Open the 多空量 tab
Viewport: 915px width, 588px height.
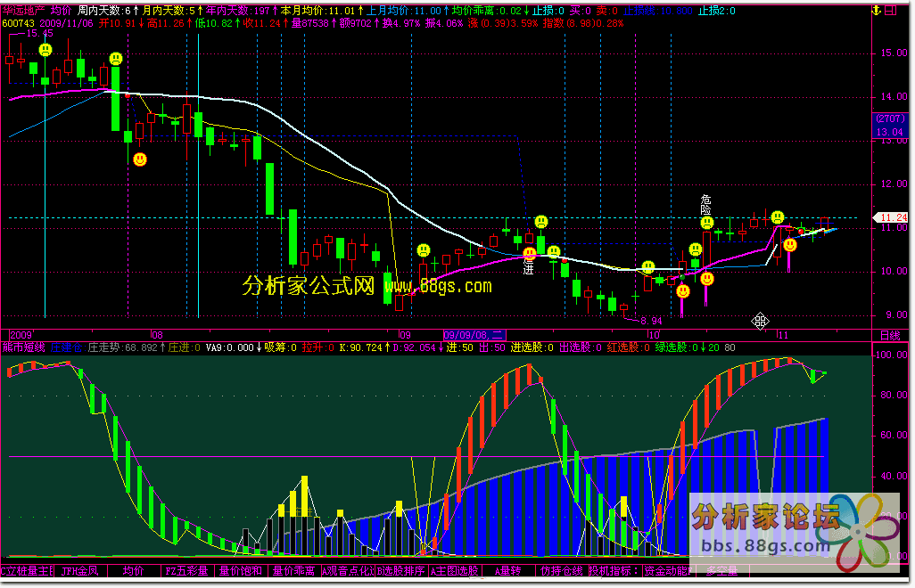(721, 571)
